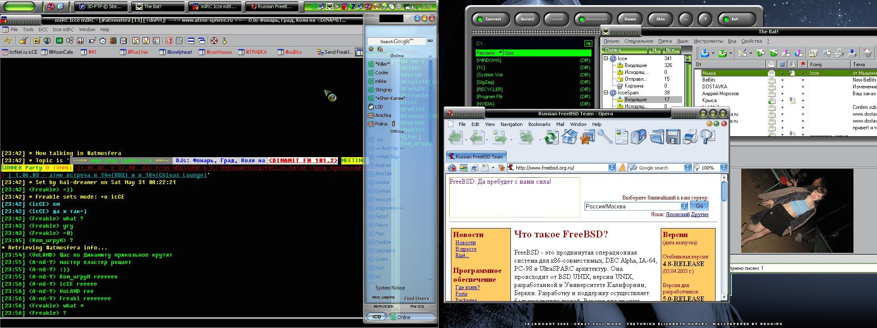Click the floppy disk save icon in Opera

coord(673,137)
